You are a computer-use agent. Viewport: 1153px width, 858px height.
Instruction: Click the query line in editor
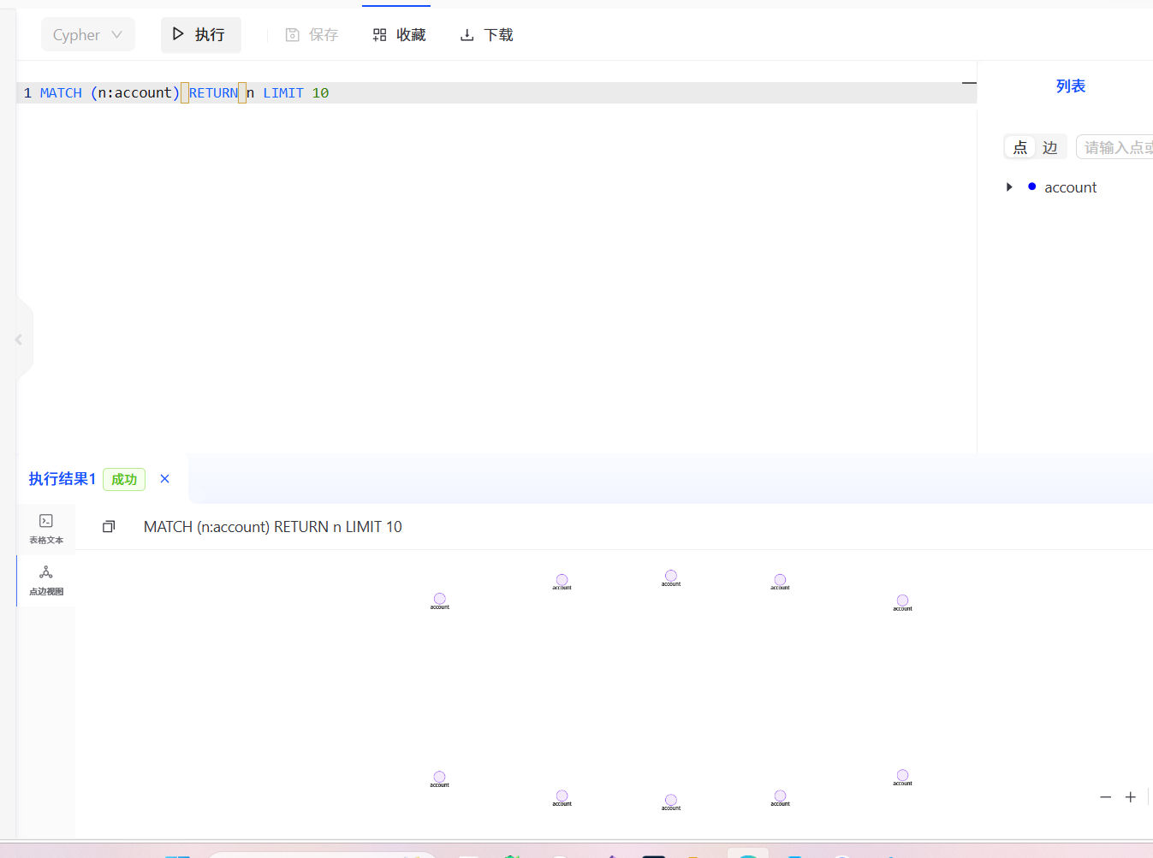click(x=496, y=92)
